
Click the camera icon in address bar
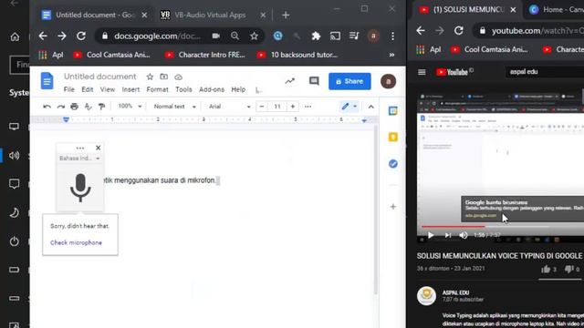[215, 36]
